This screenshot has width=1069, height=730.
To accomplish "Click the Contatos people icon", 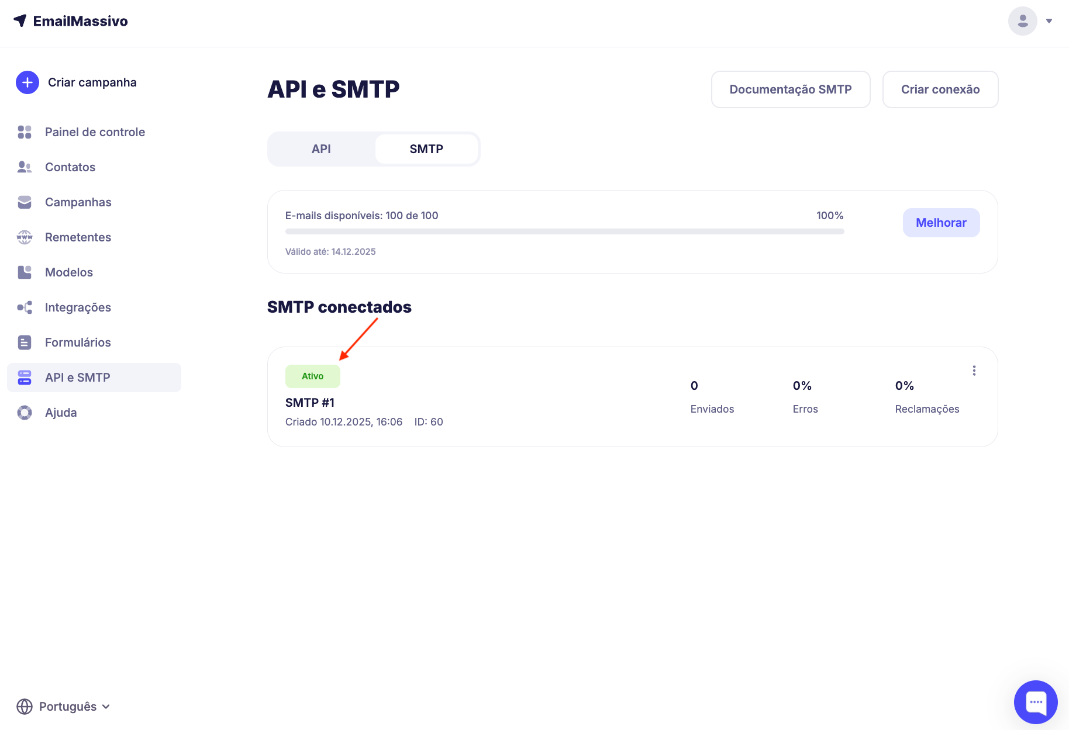I will [25, 167].
